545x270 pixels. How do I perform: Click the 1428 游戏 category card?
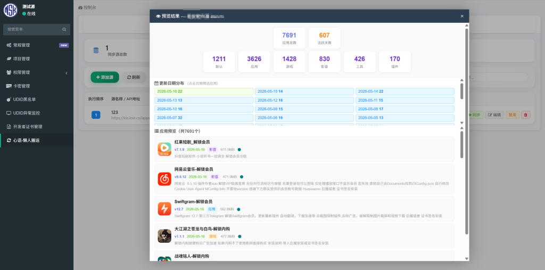point(289,62)
